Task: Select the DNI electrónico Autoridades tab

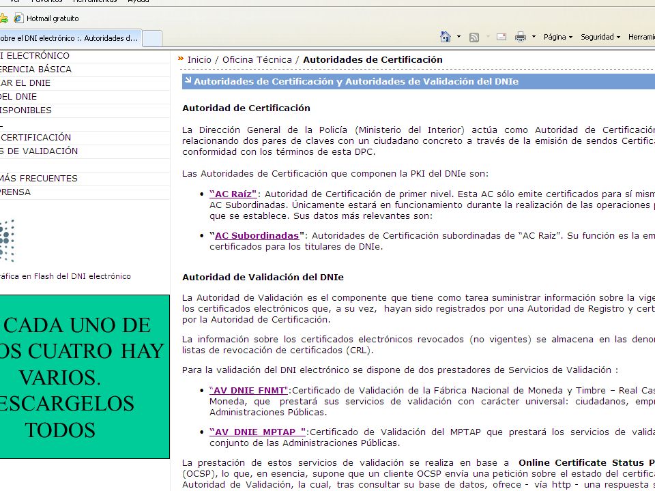Action: point(70,38)
